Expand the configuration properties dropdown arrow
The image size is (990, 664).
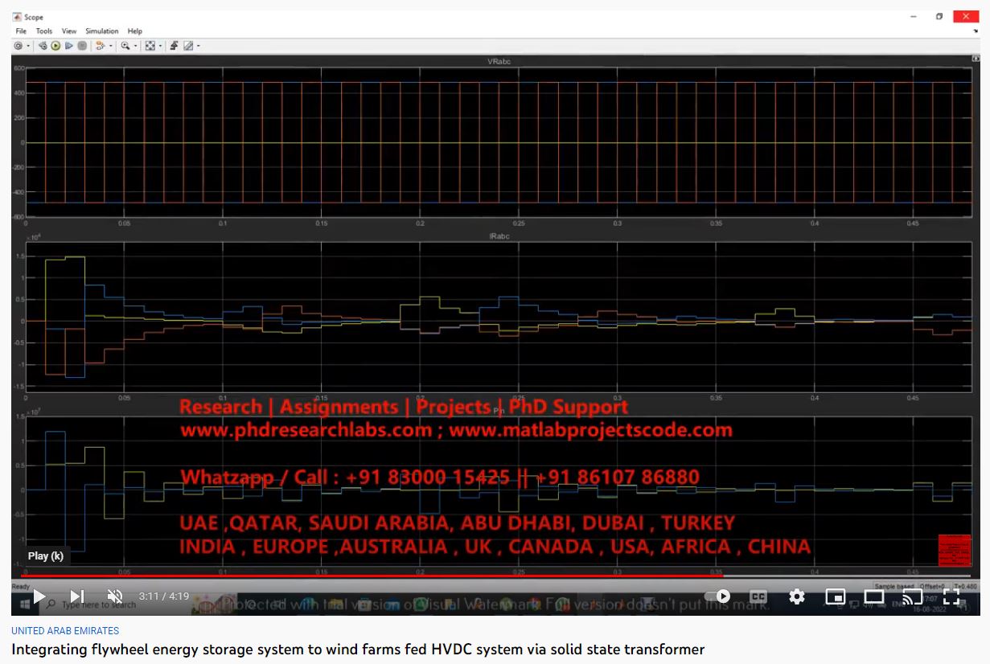coord(28,46)
